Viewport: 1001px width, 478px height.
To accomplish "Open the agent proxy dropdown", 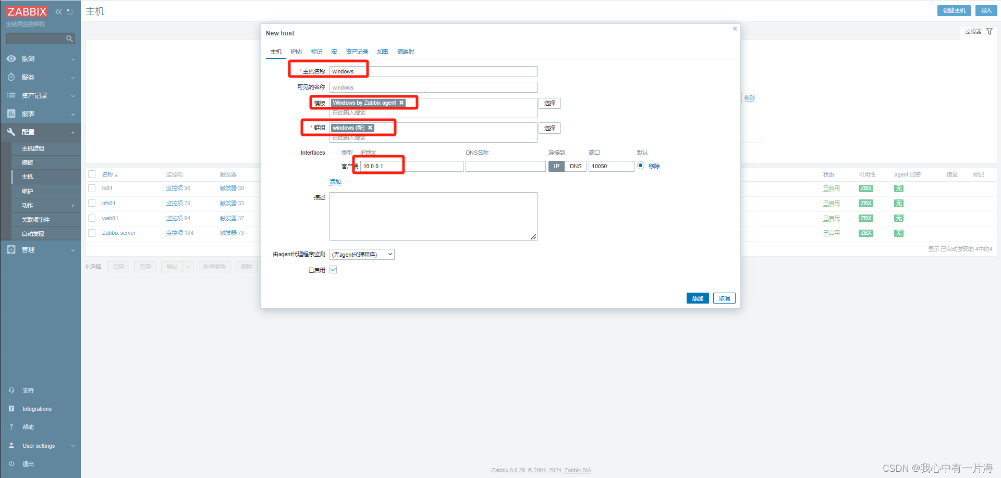I will click(x=362, y=254).
